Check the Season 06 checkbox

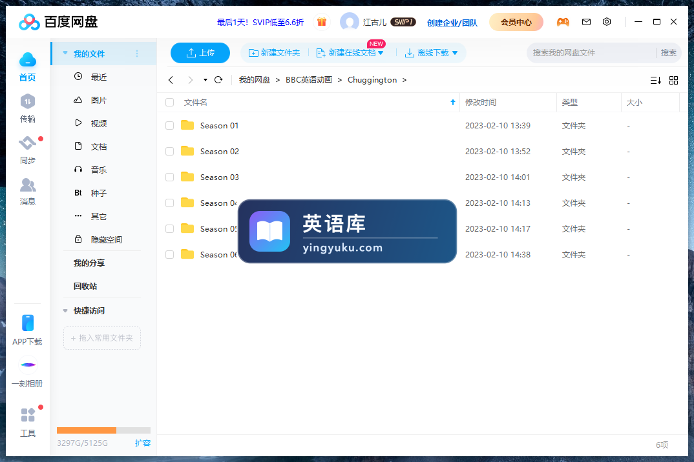point(169,255)
